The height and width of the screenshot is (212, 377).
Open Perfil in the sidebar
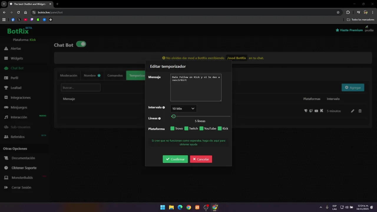tap(14, 78)
